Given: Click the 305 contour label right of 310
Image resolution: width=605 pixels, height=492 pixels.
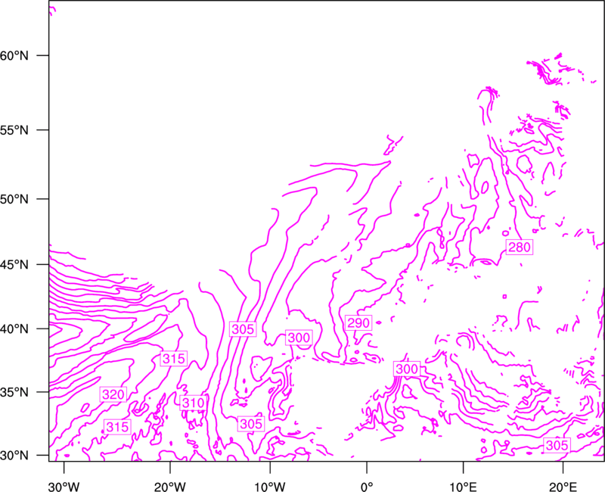Looking at the screenshot, I should (251, 424).
